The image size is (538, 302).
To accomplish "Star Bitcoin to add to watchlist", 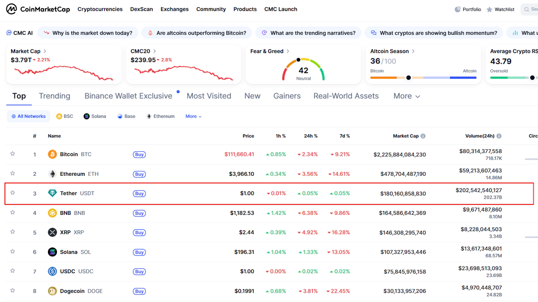I will pyautogui.click(x=13, y=154).
